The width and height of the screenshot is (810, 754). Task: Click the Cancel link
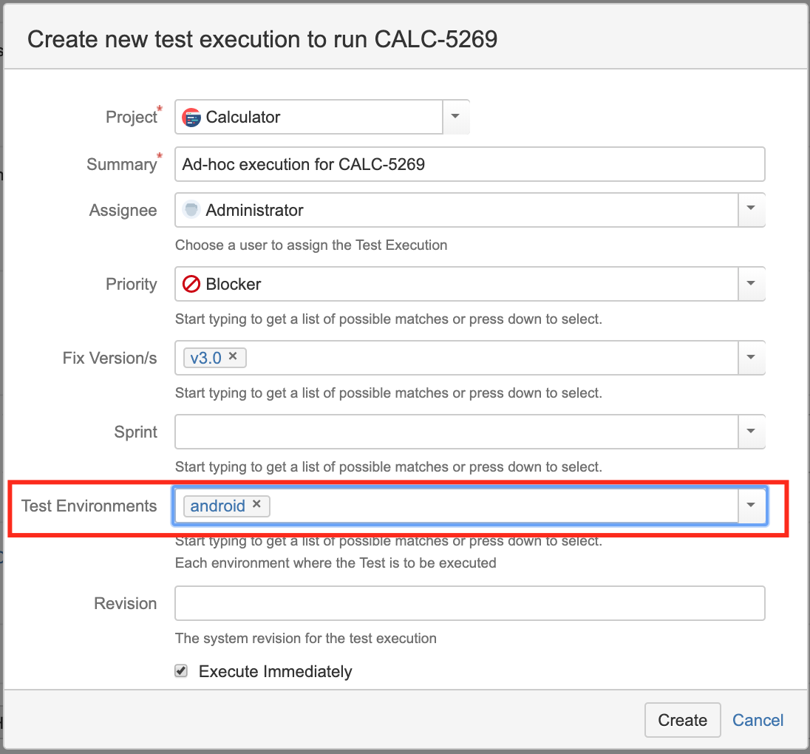click(x=758, y=720)
